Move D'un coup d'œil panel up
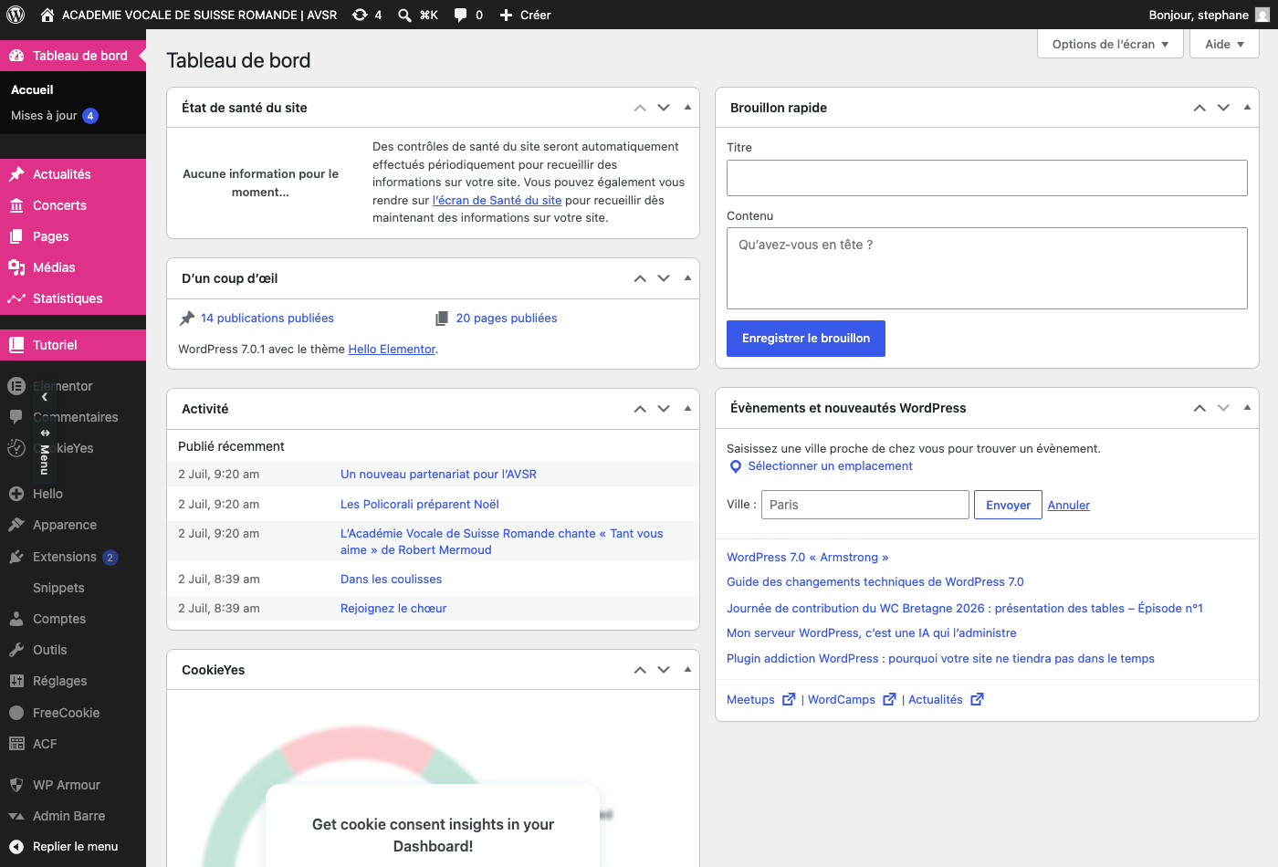 point(640,278)
